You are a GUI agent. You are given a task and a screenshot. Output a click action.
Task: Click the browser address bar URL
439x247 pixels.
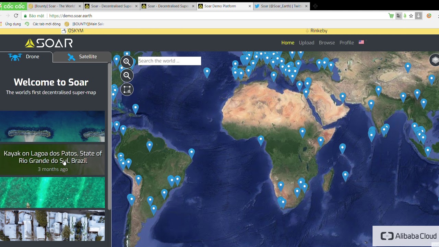71,16
